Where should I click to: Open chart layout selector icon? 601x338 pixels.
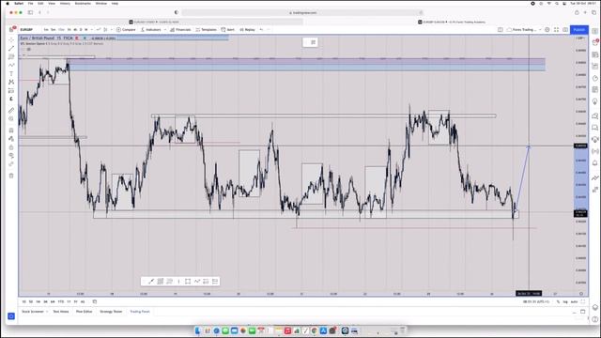click(x=501, y=29)
